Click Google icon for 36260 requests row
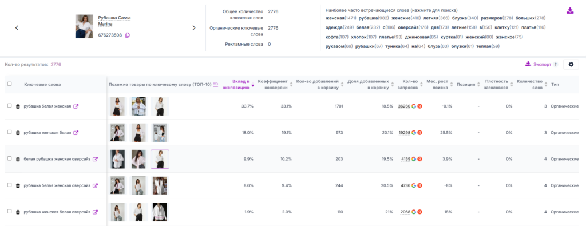Screen dimensions: 586x226 tap(414, 106)
